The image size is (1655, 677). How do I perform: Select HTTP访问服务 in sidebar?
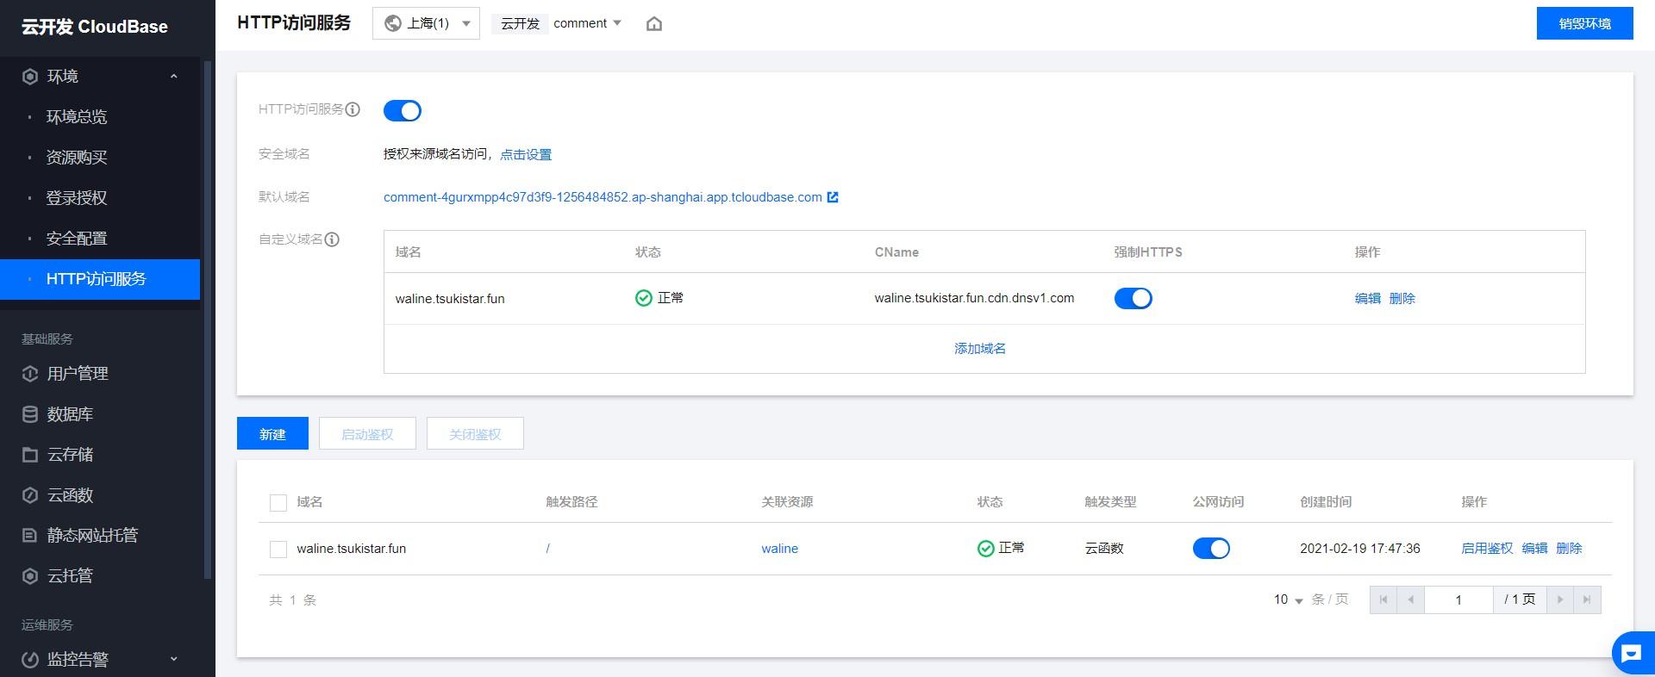click(x=100, y=279)
